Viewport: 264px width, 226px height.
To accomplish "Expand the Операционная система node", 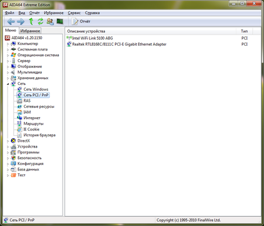I will (8, 55).
